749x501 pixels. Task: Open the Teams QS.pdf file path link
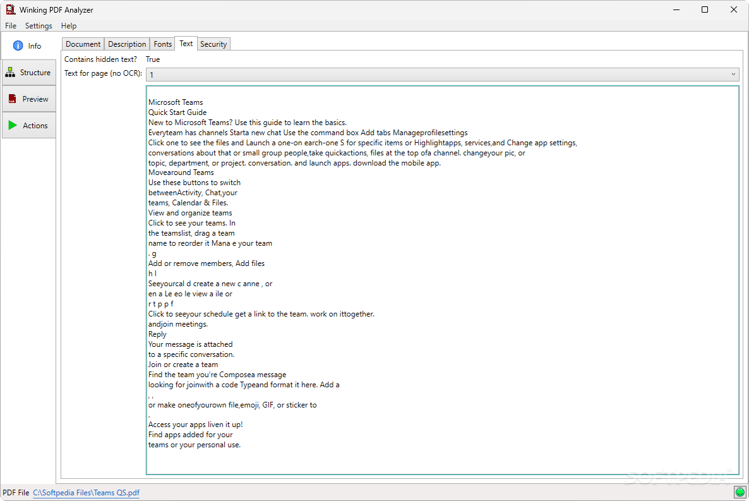(86, 492)
